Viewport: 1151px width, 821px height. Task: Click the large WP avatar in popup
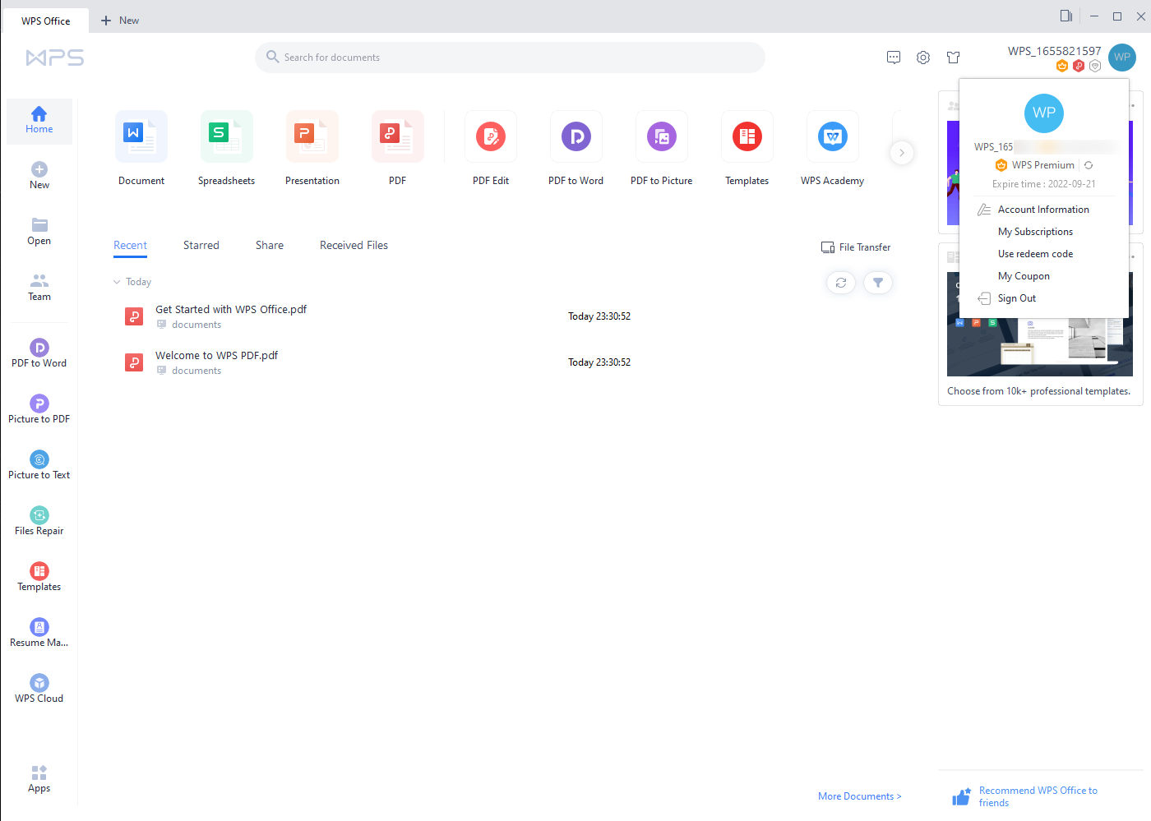(1044, 113)
